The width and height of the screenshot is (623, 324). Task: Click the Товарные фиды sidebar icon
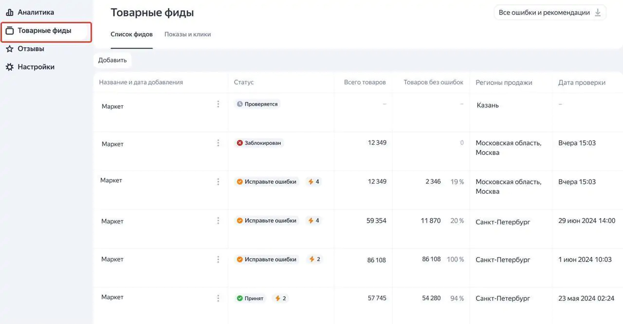tap(9, 31)
